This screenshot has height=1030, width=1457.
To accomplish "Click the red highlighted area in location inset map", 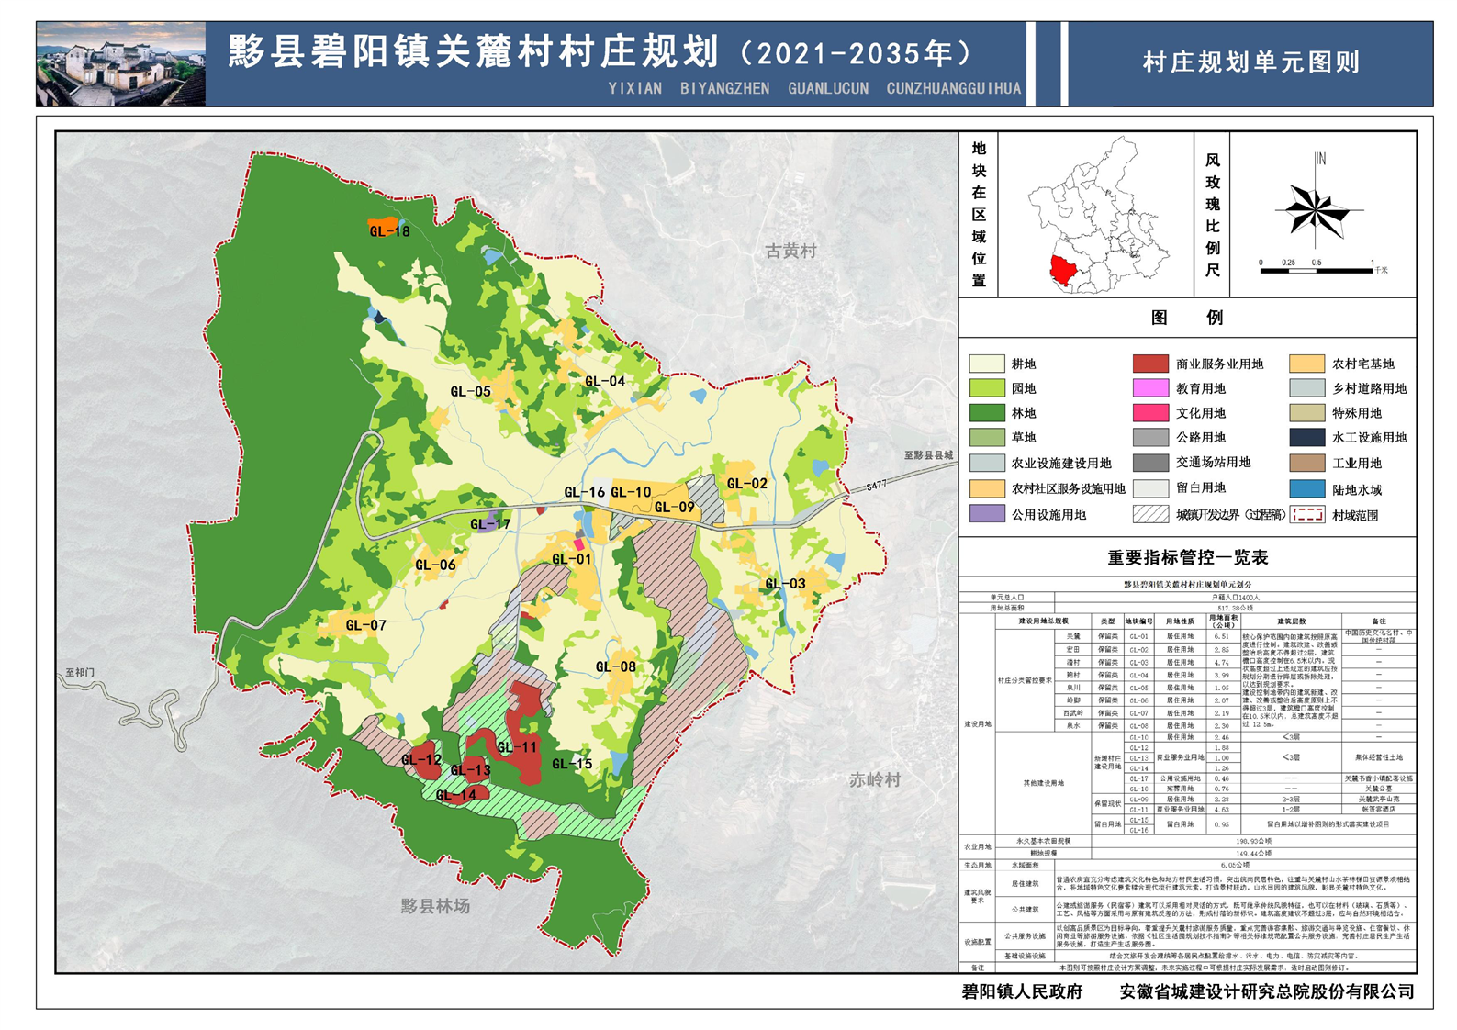I will (1064, 271).
